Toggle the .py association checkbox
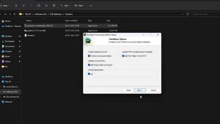The width and height of the screenshot is (220, 124). click(89, 74)
